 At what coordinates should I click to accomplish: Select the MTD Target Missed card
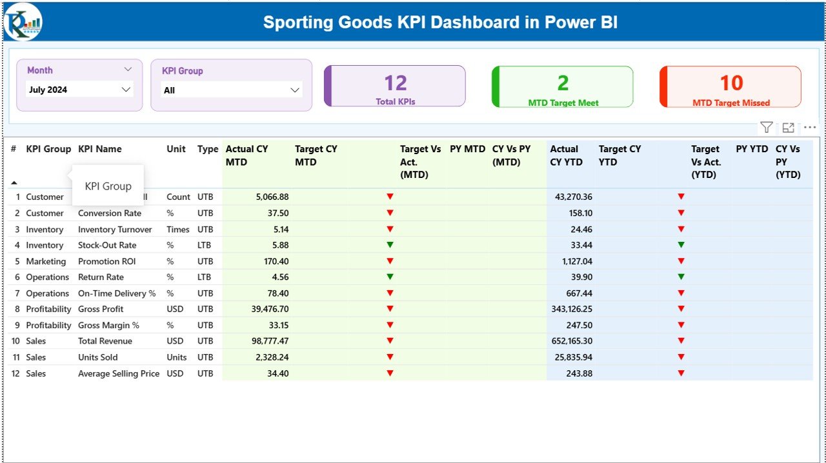coord(730,86)
